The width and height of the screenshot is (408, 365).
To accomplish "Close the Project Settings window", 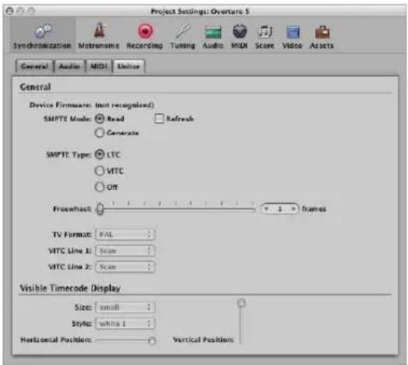I will [10, 11].
